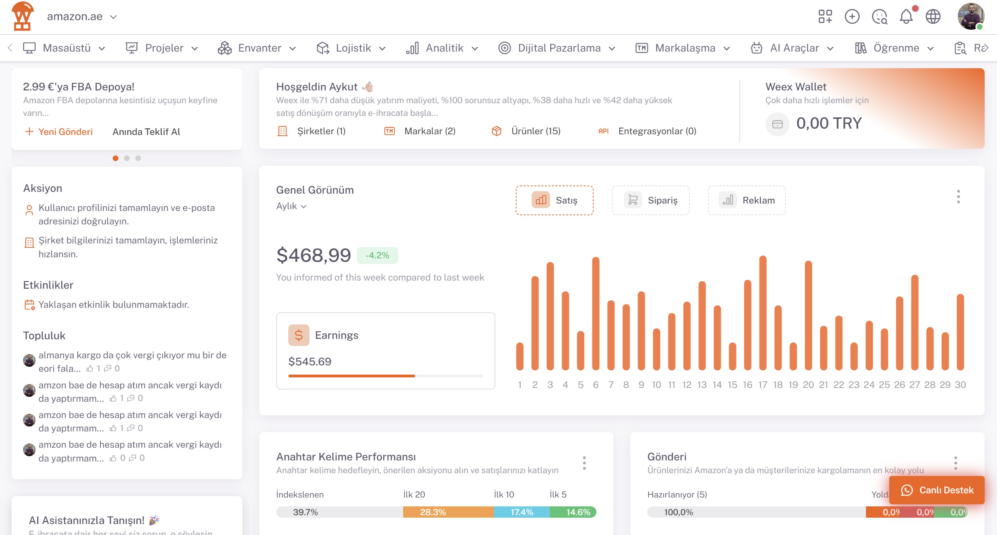Open the apps grid add icon
997x535 pixels.
coord(825,17)
